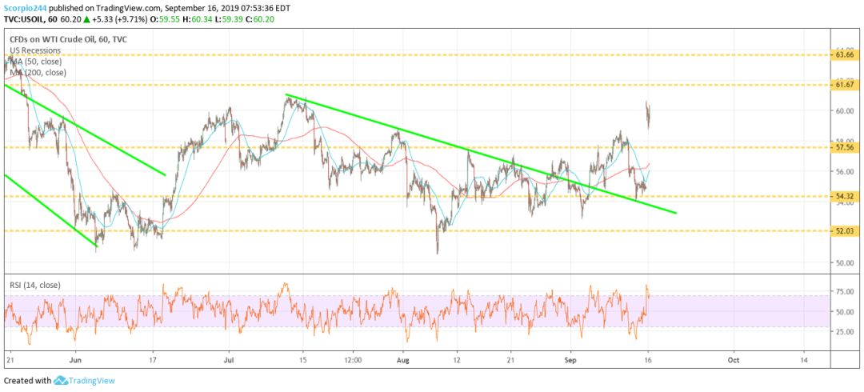Click the 17 date label after Jun

152,358
